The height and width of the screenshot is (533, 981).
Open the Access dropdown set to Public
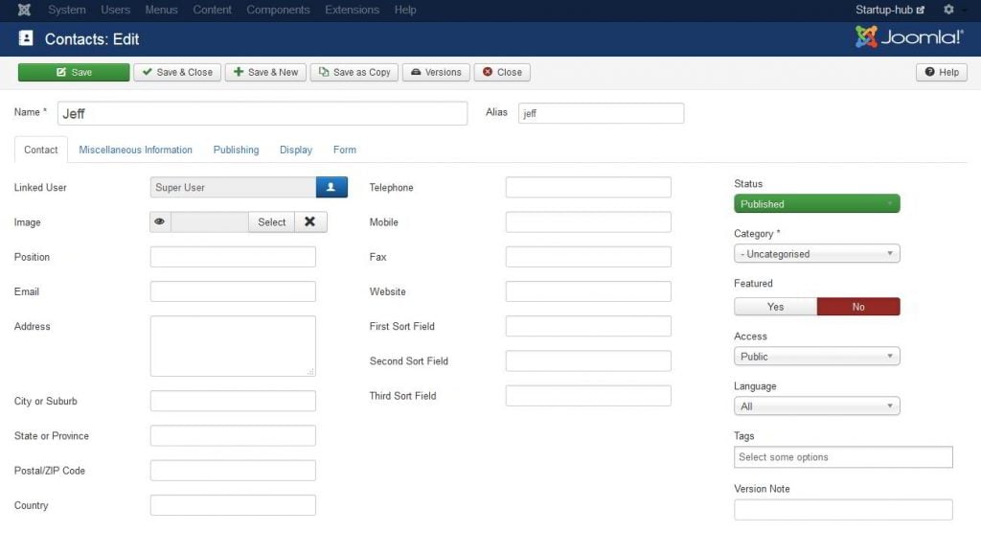pos(816,357)
